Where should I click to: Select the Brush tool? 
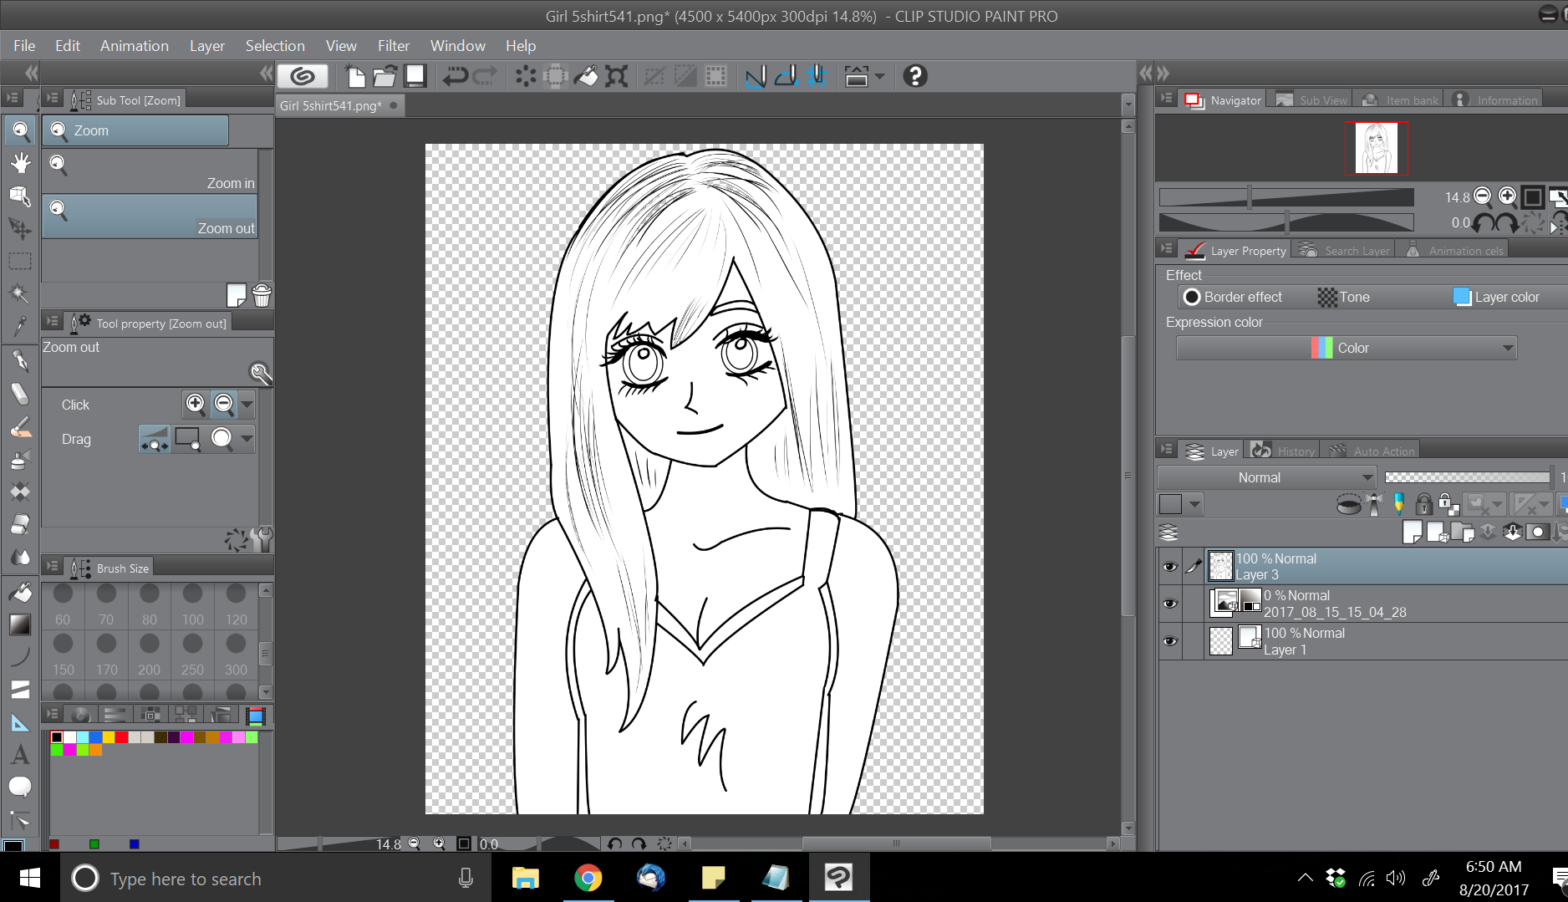coord(20,427)
